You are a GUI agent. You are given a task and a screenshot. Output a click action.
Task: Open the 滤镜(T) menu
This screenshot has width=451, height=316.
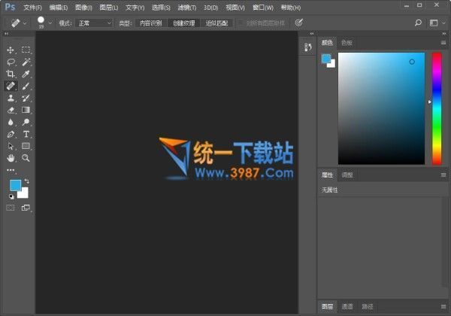[x=186, y=7]
